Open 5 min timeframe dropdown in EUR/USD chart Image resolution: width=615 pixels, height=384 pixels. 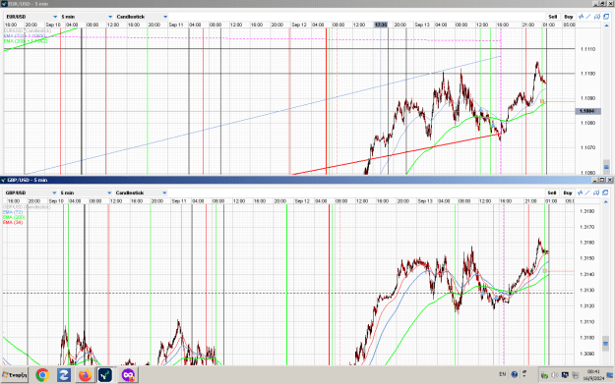pyautogui.click(x=87, y=17)
